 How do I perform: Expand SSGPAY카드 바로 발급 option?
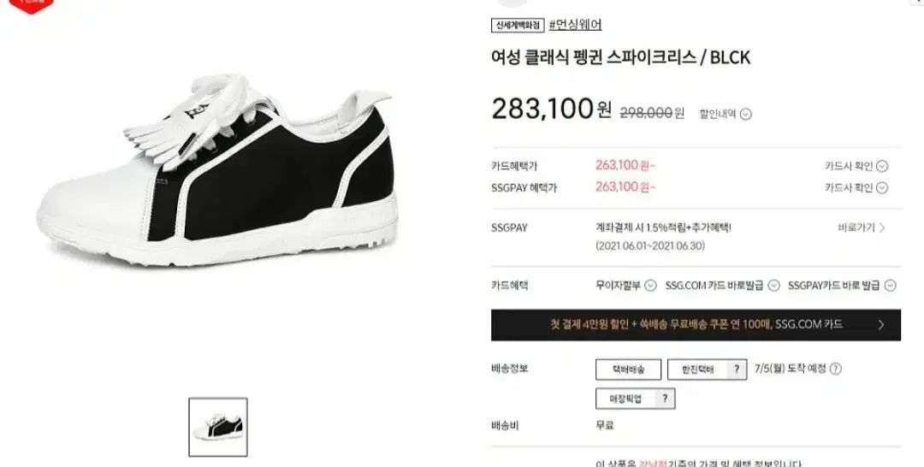coord(891,286)
